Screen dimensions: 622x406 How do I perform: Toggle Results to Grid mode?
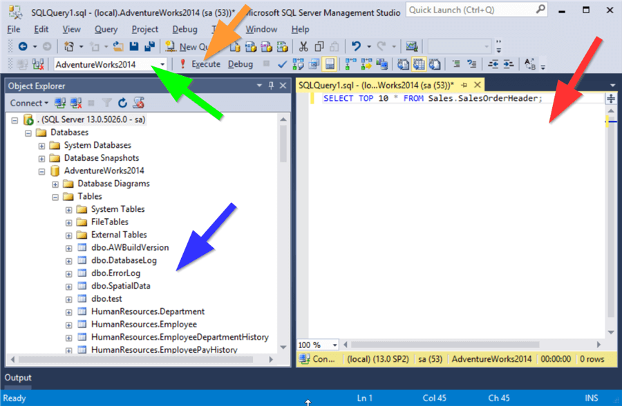click(x=419, y=64)
